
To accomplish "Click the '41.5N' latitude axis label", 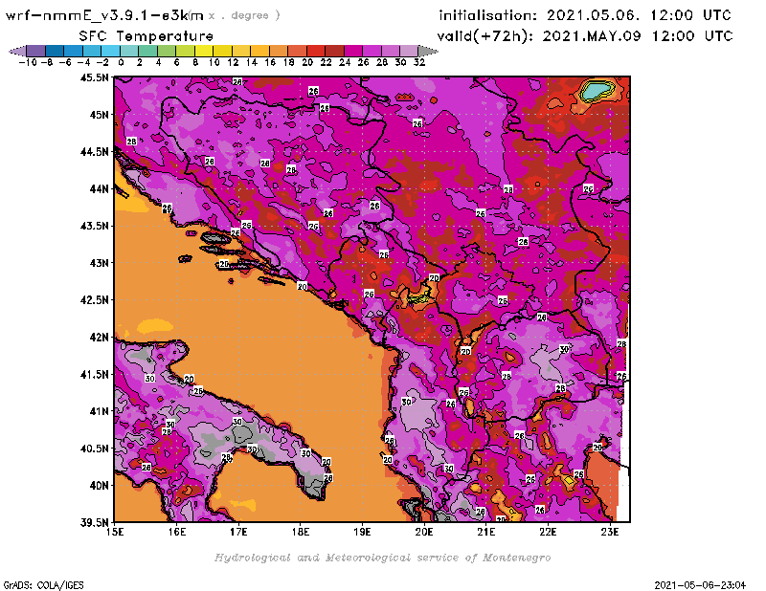I will pos(94,374).
